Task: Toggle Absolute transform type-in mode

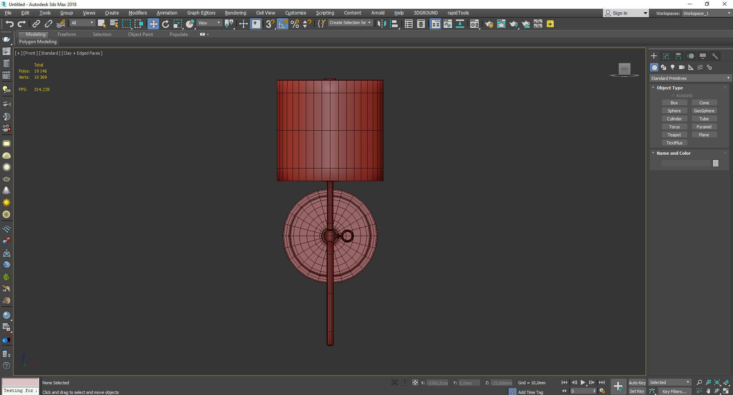Action: pos(415,382)
